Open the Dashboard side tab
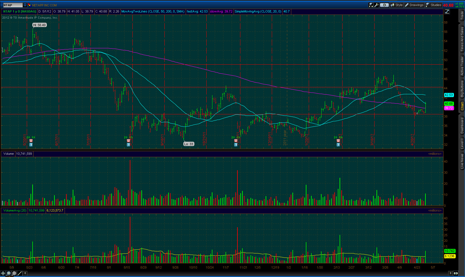 tap(462, 125)
